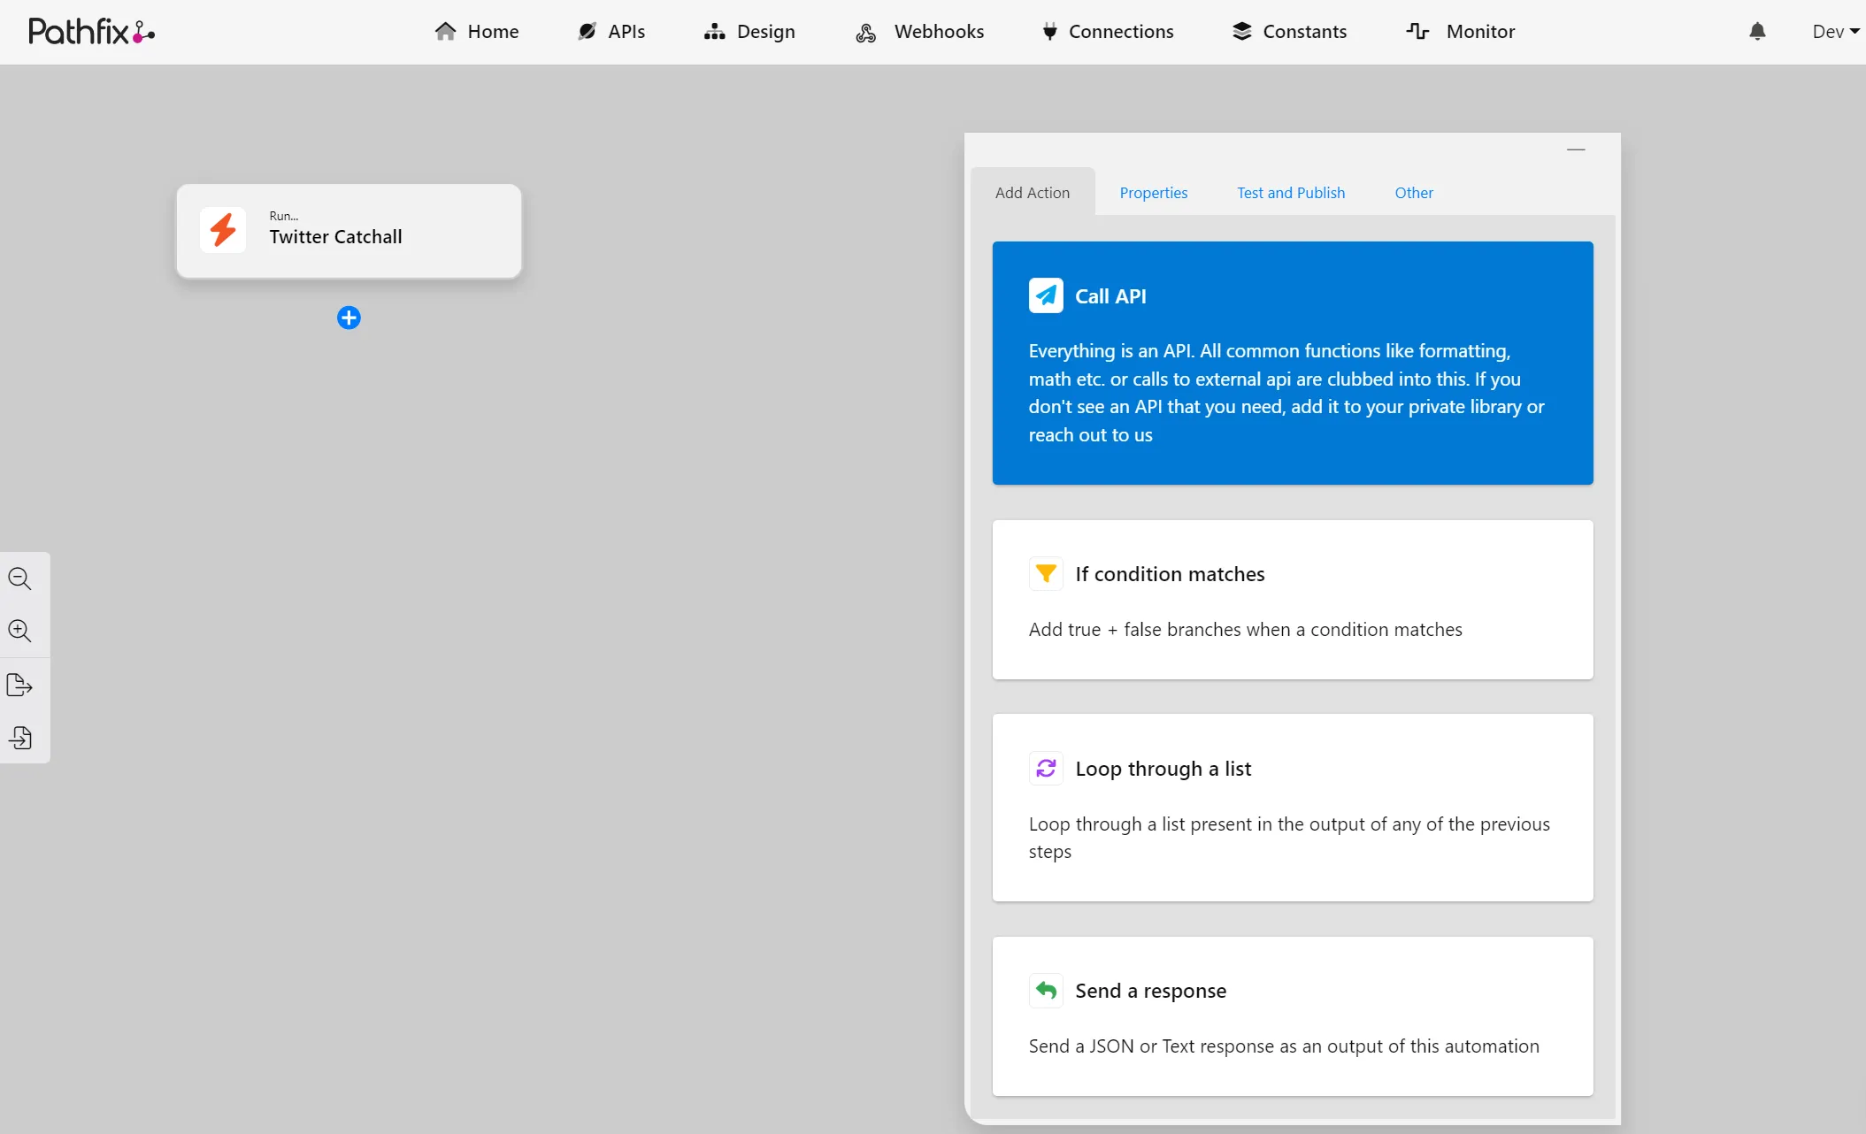Click the Constants stacked layers icon

1242,31
